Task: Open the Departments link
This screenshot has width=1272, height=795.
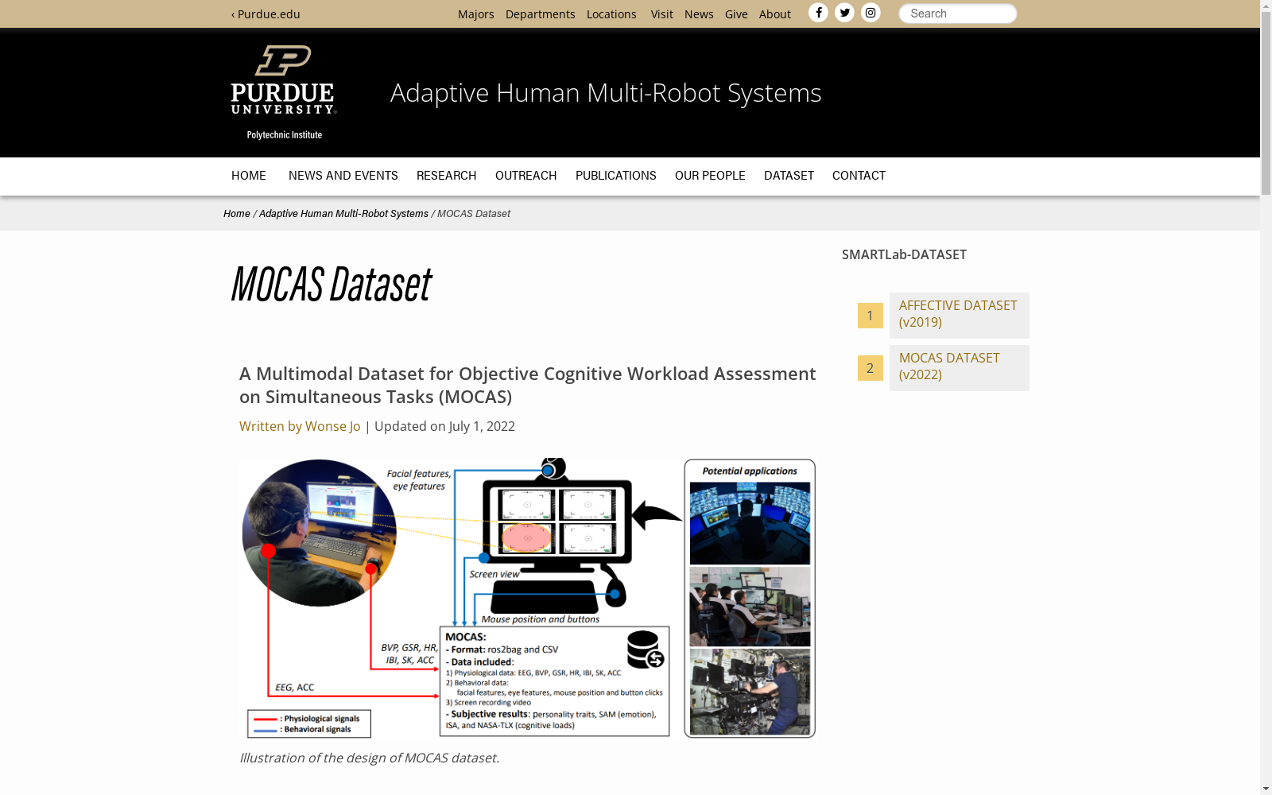Action: click(540, 14)
